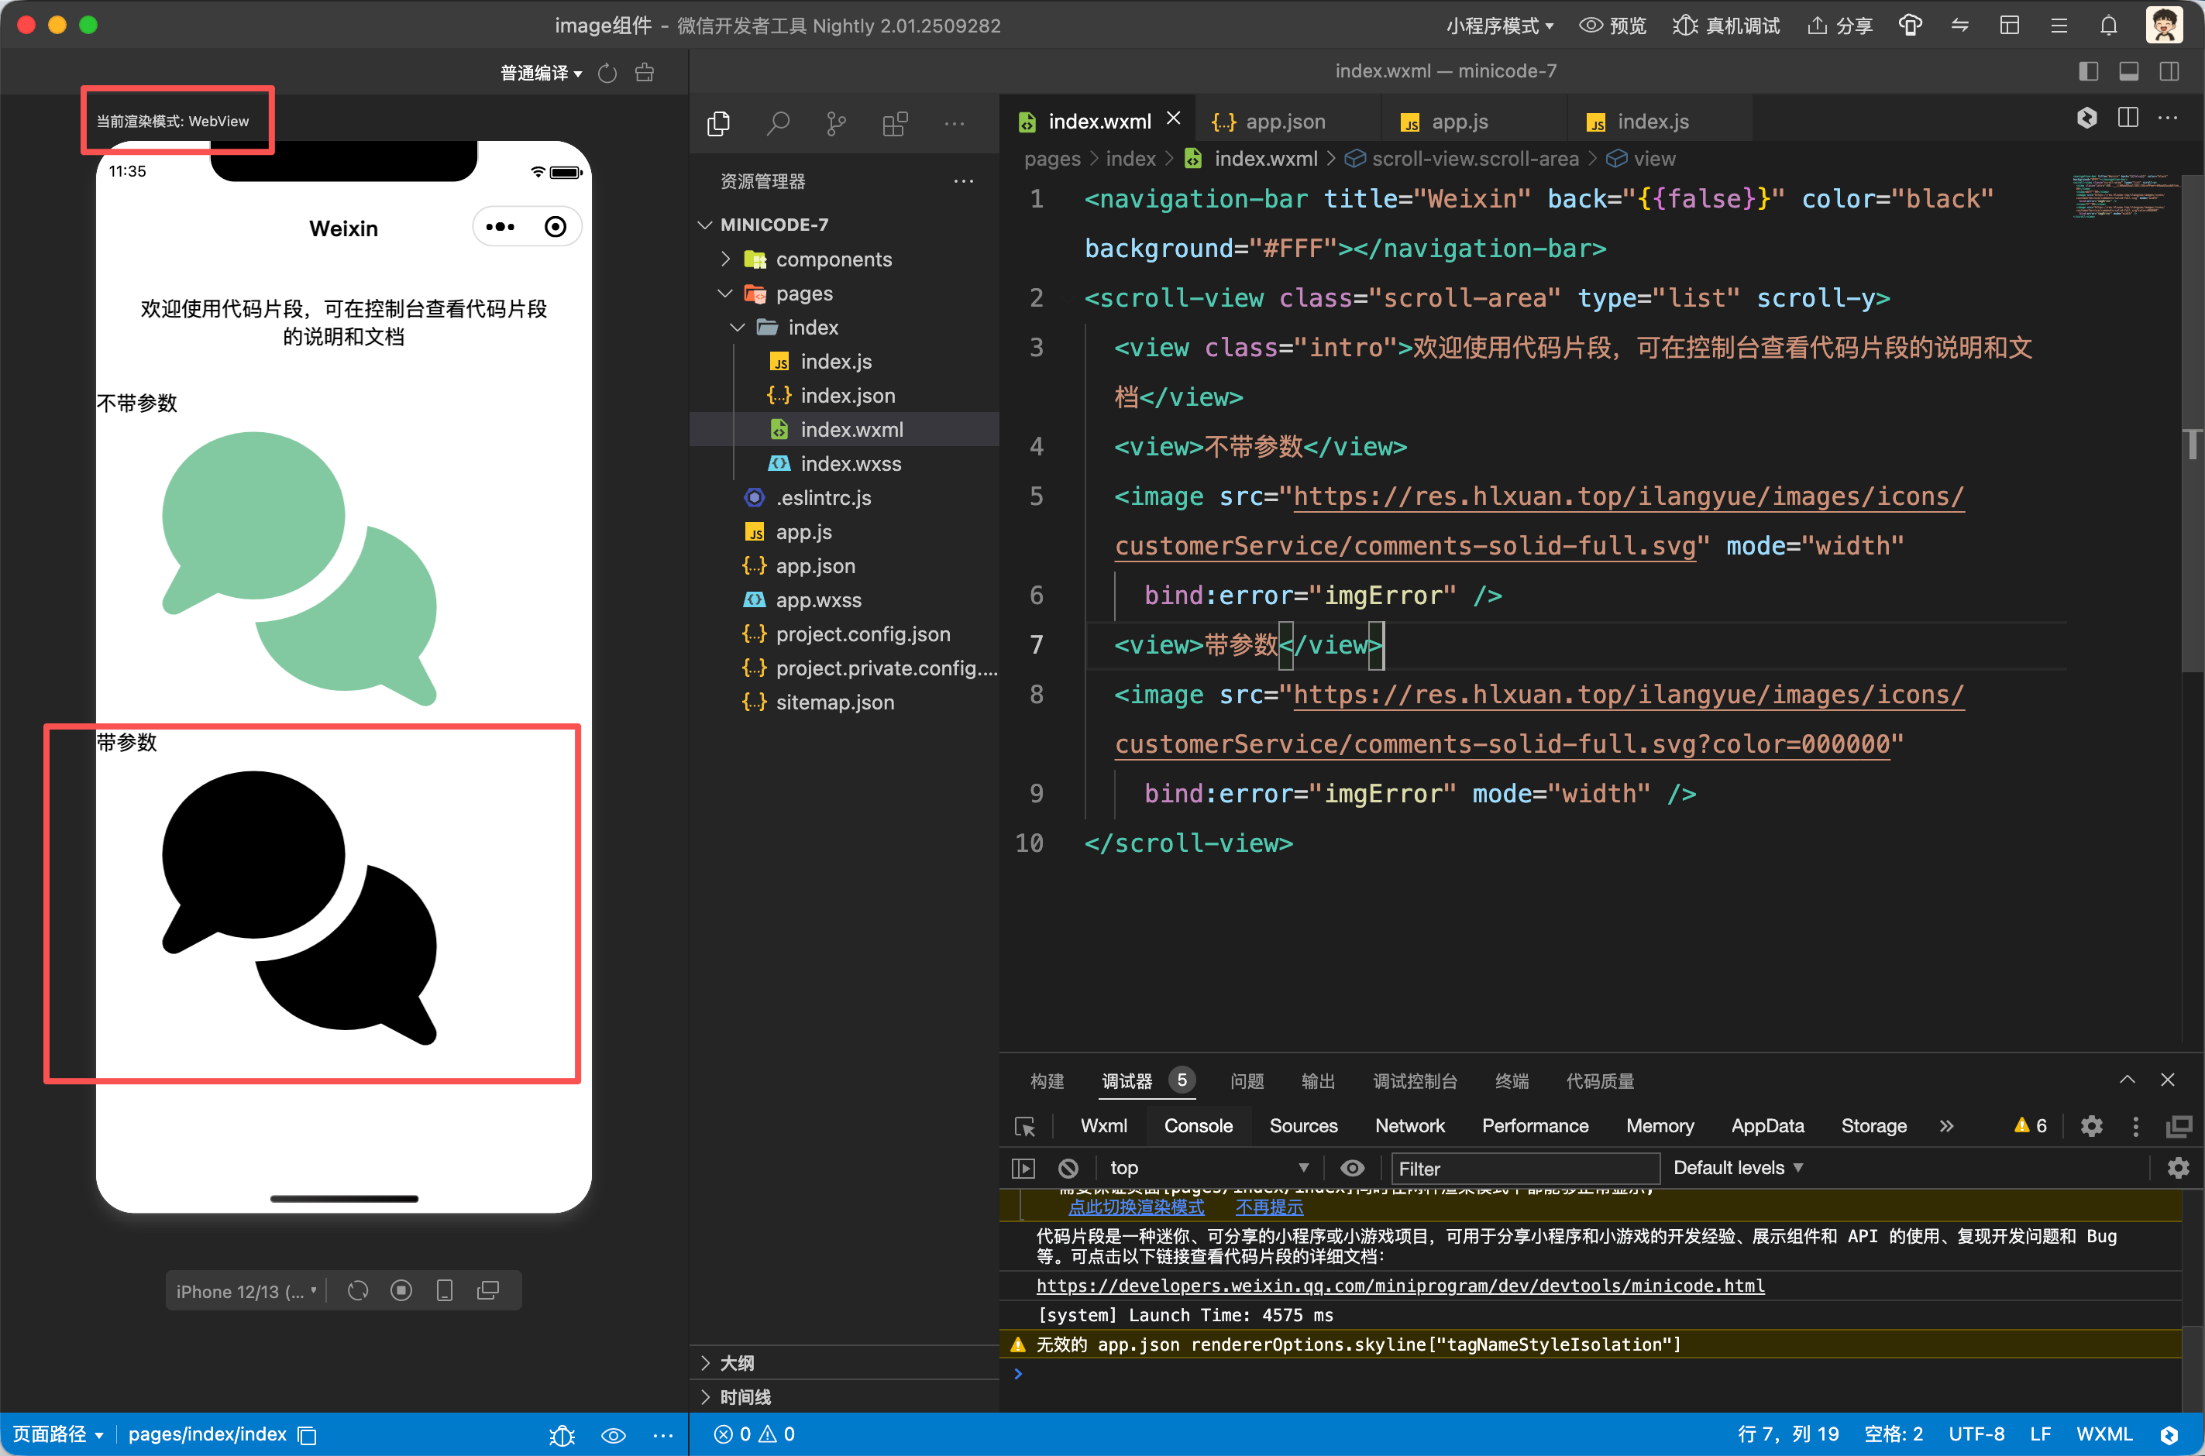Click the clear console icon
The width and height of the screenshot is (2205, 1456).
pos(1068,1168)
